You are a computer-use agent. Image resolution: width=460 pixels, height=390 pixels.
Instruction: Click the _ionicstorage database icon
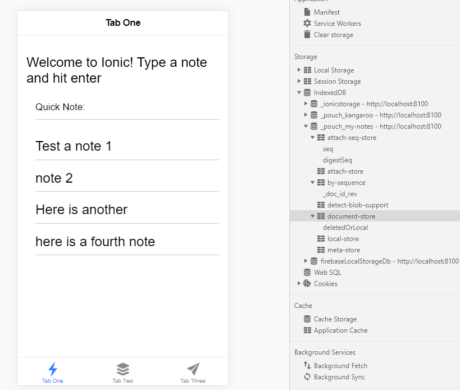[x=314, y=103]
